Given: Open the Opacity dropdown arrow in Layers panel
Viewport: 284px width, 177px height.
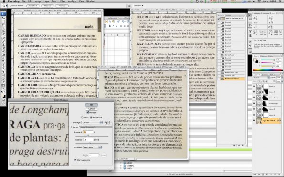Looking at the screenshot, I should pyautogui.click(x=282, y=78).
